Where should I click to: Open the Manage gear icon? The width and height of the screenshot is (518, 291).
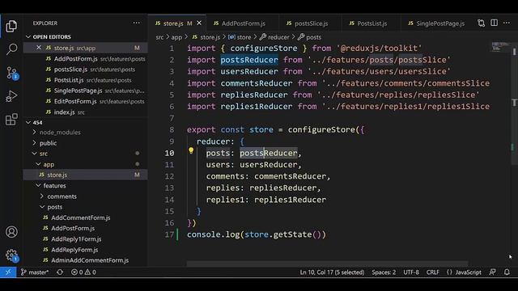[12, 255]
